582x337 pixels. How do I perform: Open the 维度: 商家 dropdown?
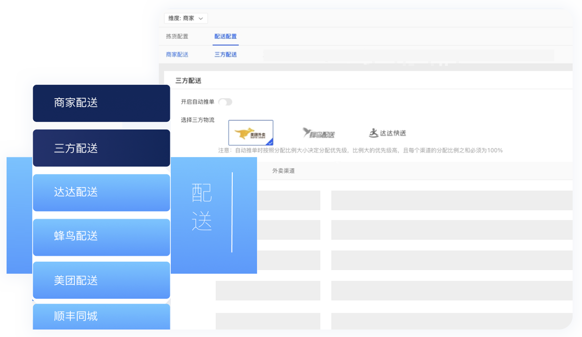pyautogui.click(x=186, y=18)
